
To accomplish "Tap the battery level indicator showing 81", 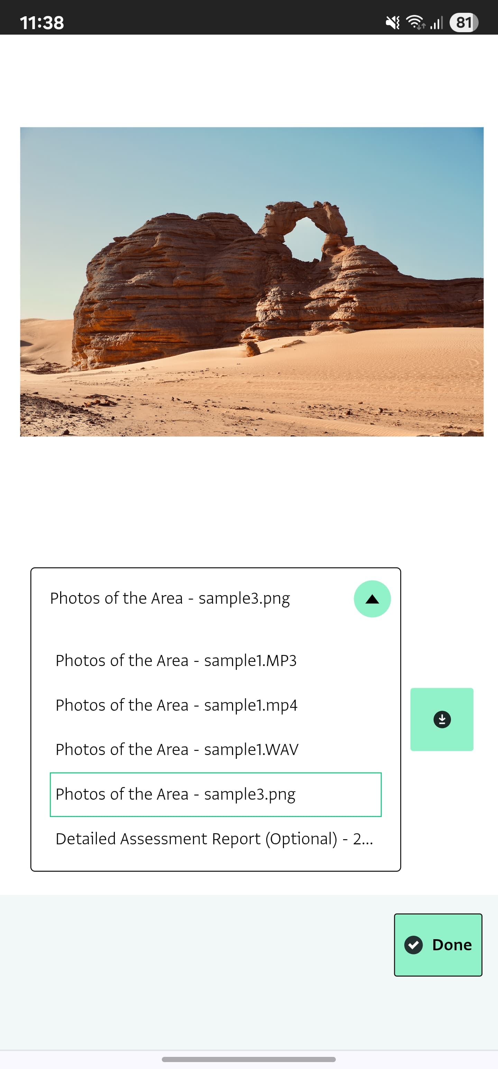I will (463, 23).
